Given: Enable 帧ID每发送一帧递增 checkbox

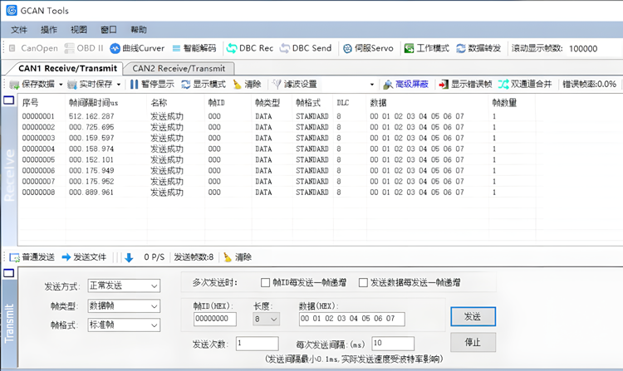Looking at the screenshot, I should (x=266, y=283).
